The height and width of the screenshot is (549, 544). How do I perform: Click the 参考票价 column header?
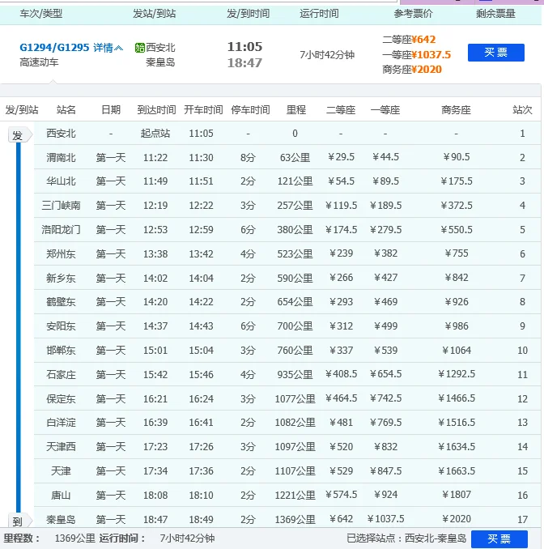click(x=413, y=14)
